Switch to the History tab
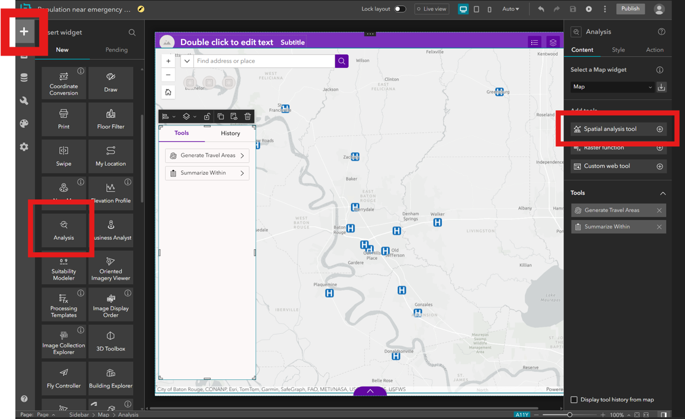Screen dimensions: 685x419 coord(230,133)
